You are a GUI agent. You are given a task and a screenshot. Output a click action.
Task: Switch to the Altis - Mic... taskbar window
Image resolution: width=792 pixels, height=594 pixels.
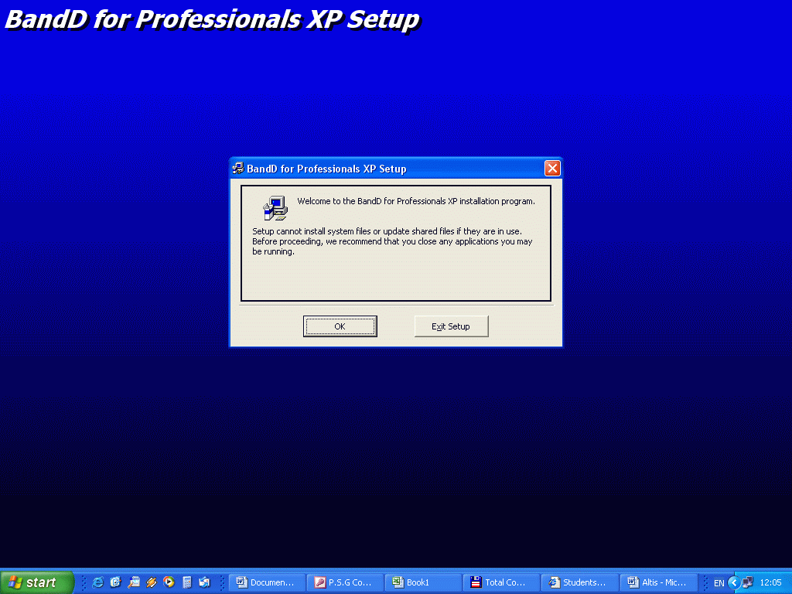click(658, 582)
